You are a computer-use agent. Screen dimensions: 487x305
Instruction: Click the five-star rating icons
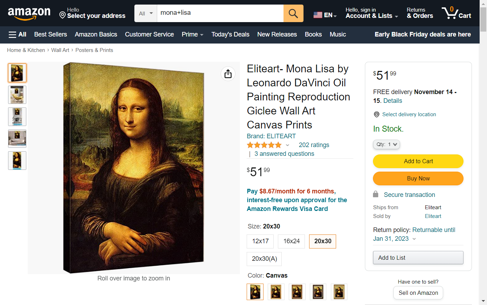264,145
